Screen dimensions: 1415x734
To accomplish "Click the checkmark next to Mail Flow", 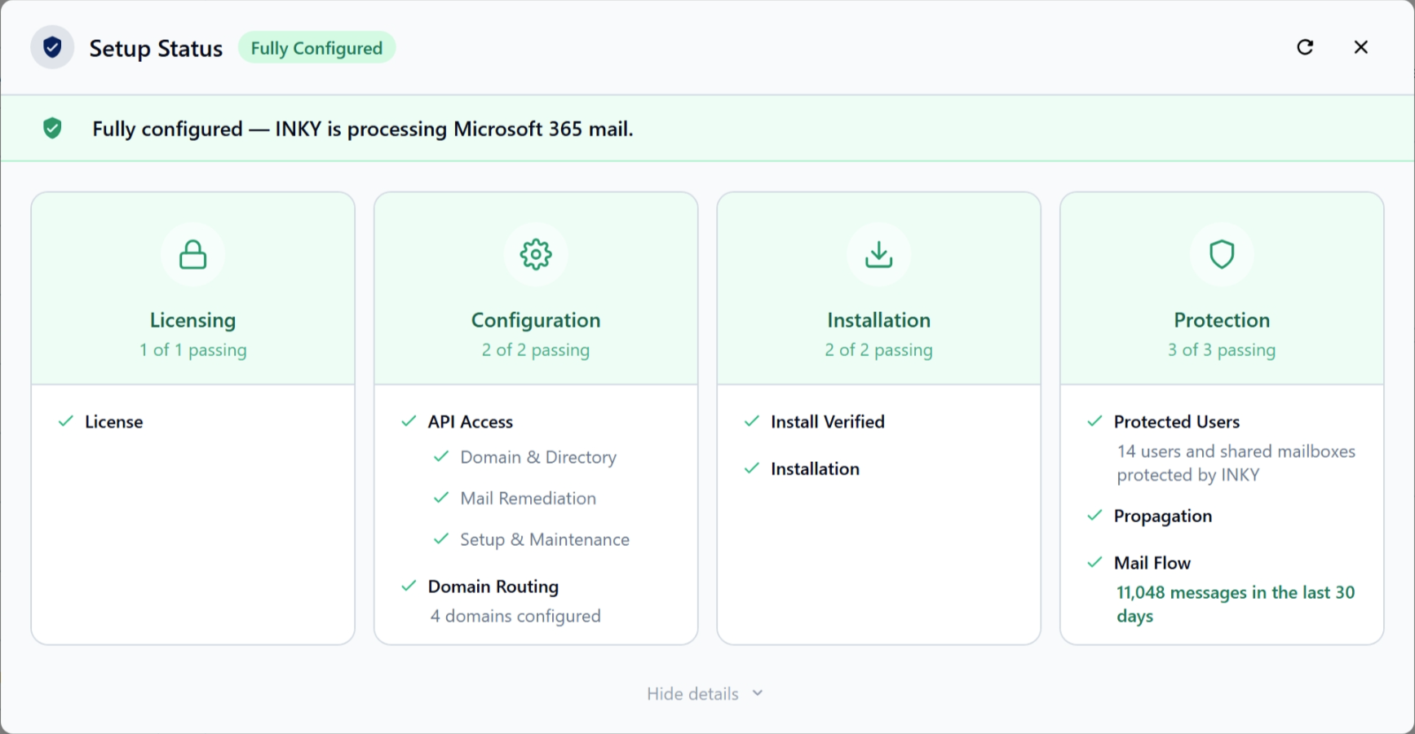I will click(1094, 562).
